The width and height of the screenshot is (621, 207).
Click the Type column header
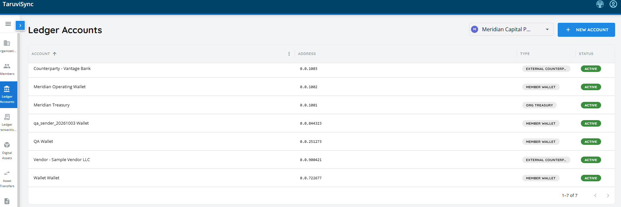tap(525, 54)
